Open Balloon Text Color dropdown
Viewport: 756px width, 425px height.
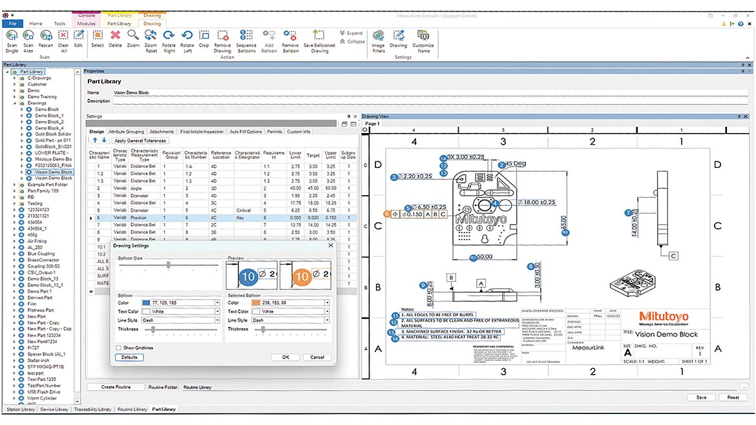click(x=217, y=311)
